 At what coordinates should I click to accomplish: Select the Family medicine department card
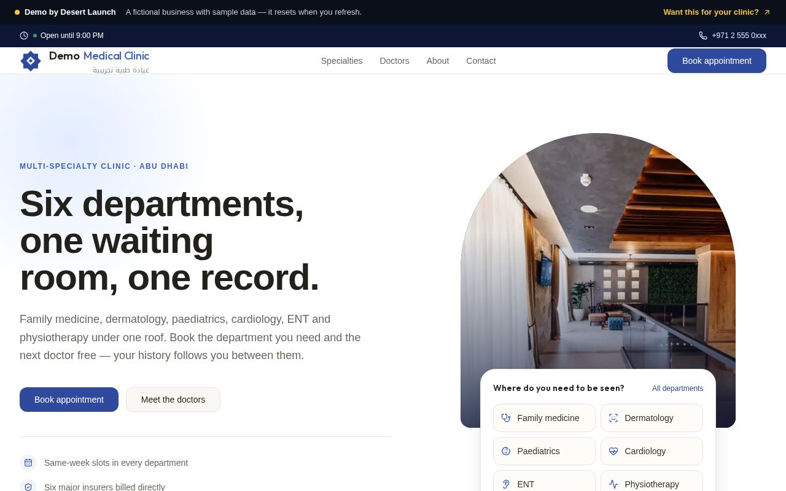544,418
